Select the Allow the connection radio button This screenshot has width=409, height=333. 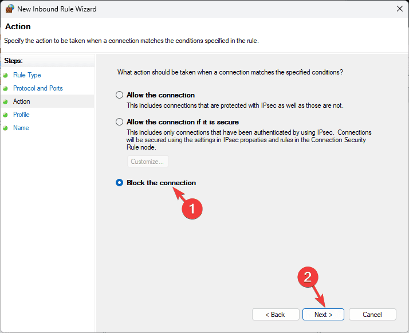pos(120,95)
